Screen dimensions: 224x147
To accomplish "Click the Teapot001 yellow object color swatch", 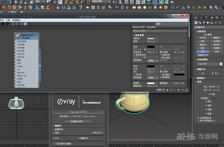I will [221, 64].
